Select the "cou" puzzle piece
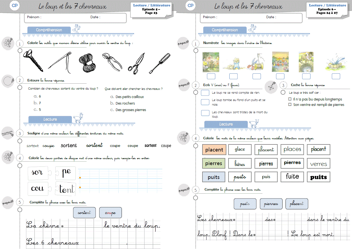The width and height of the screenshot is (352, 249). (38, 188)
